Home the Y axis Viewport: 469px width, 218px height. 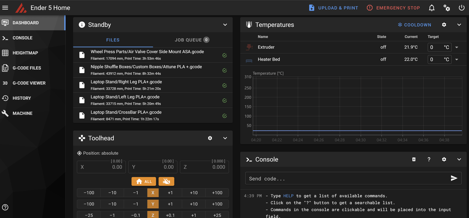153,204
